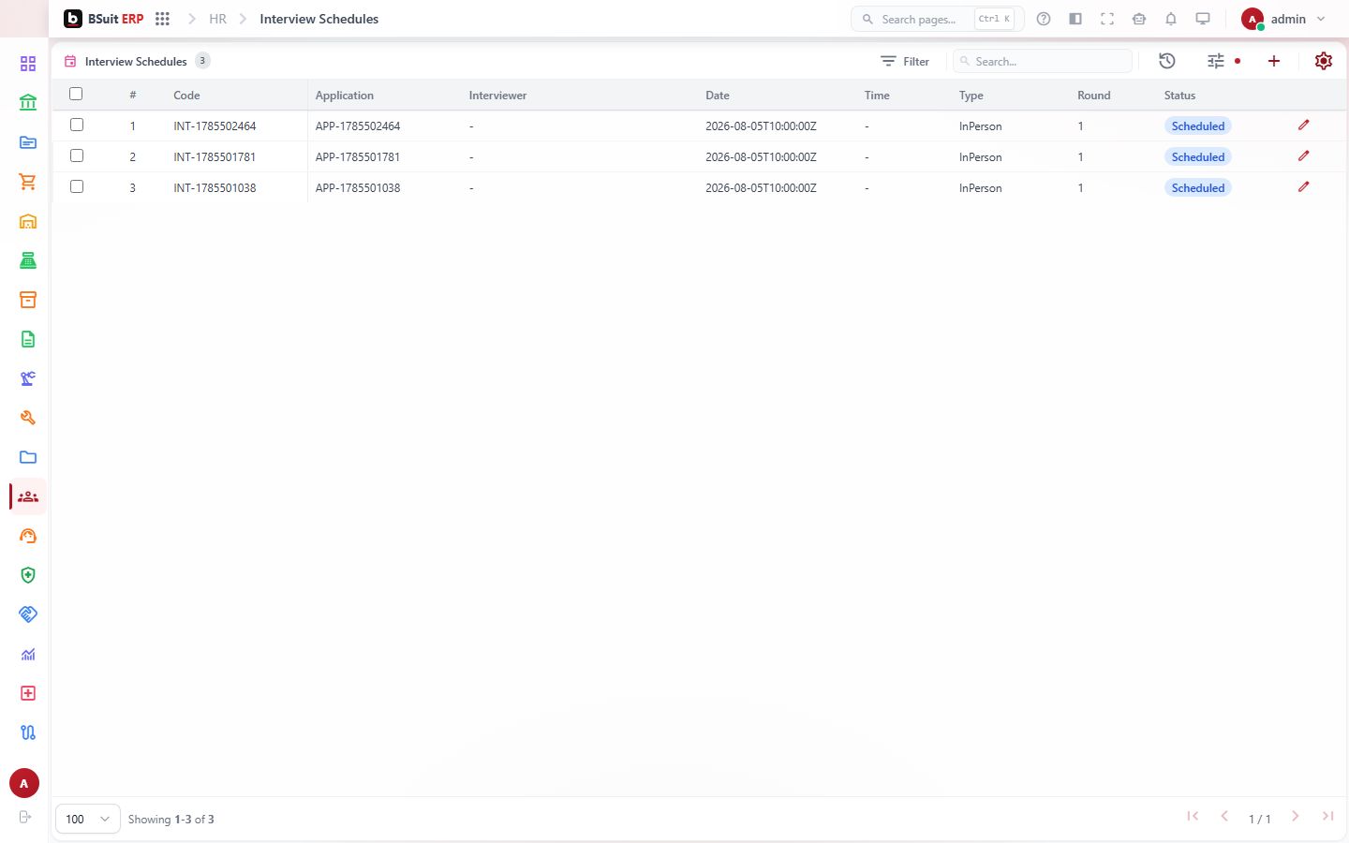Edit interview INT-1785502464 with pencil icon
Viewport: 1349px width, 843px height.
point(1303,125)
